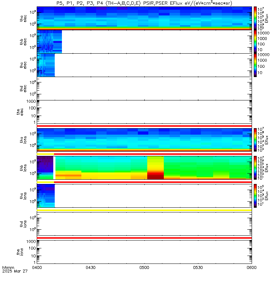270x288 pixels.
Task: Click the 'thd elec' panel label
Action: 23,88
